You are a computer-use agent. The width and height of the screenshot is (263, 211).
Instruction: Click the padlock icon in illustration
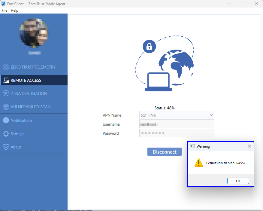(x=149, y=46)
